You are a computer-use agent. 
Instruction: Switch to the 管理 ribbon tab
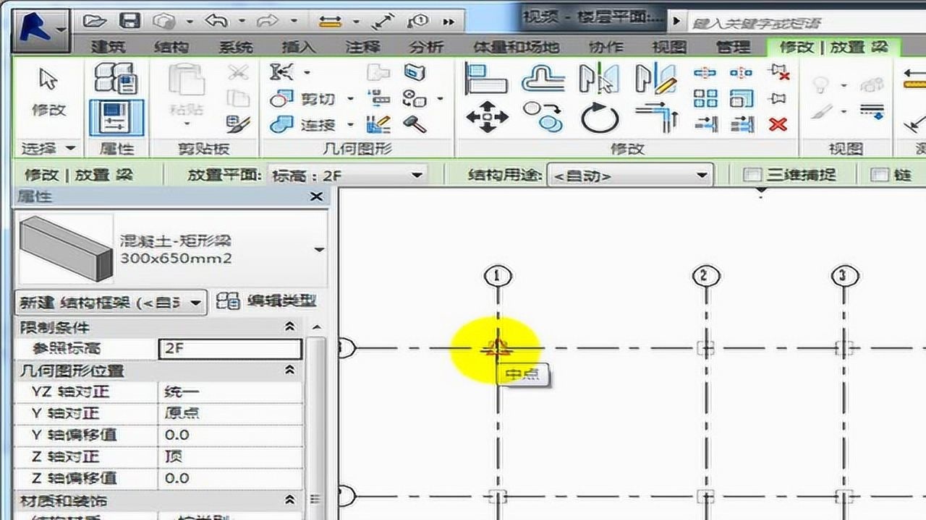pos(733,46)
